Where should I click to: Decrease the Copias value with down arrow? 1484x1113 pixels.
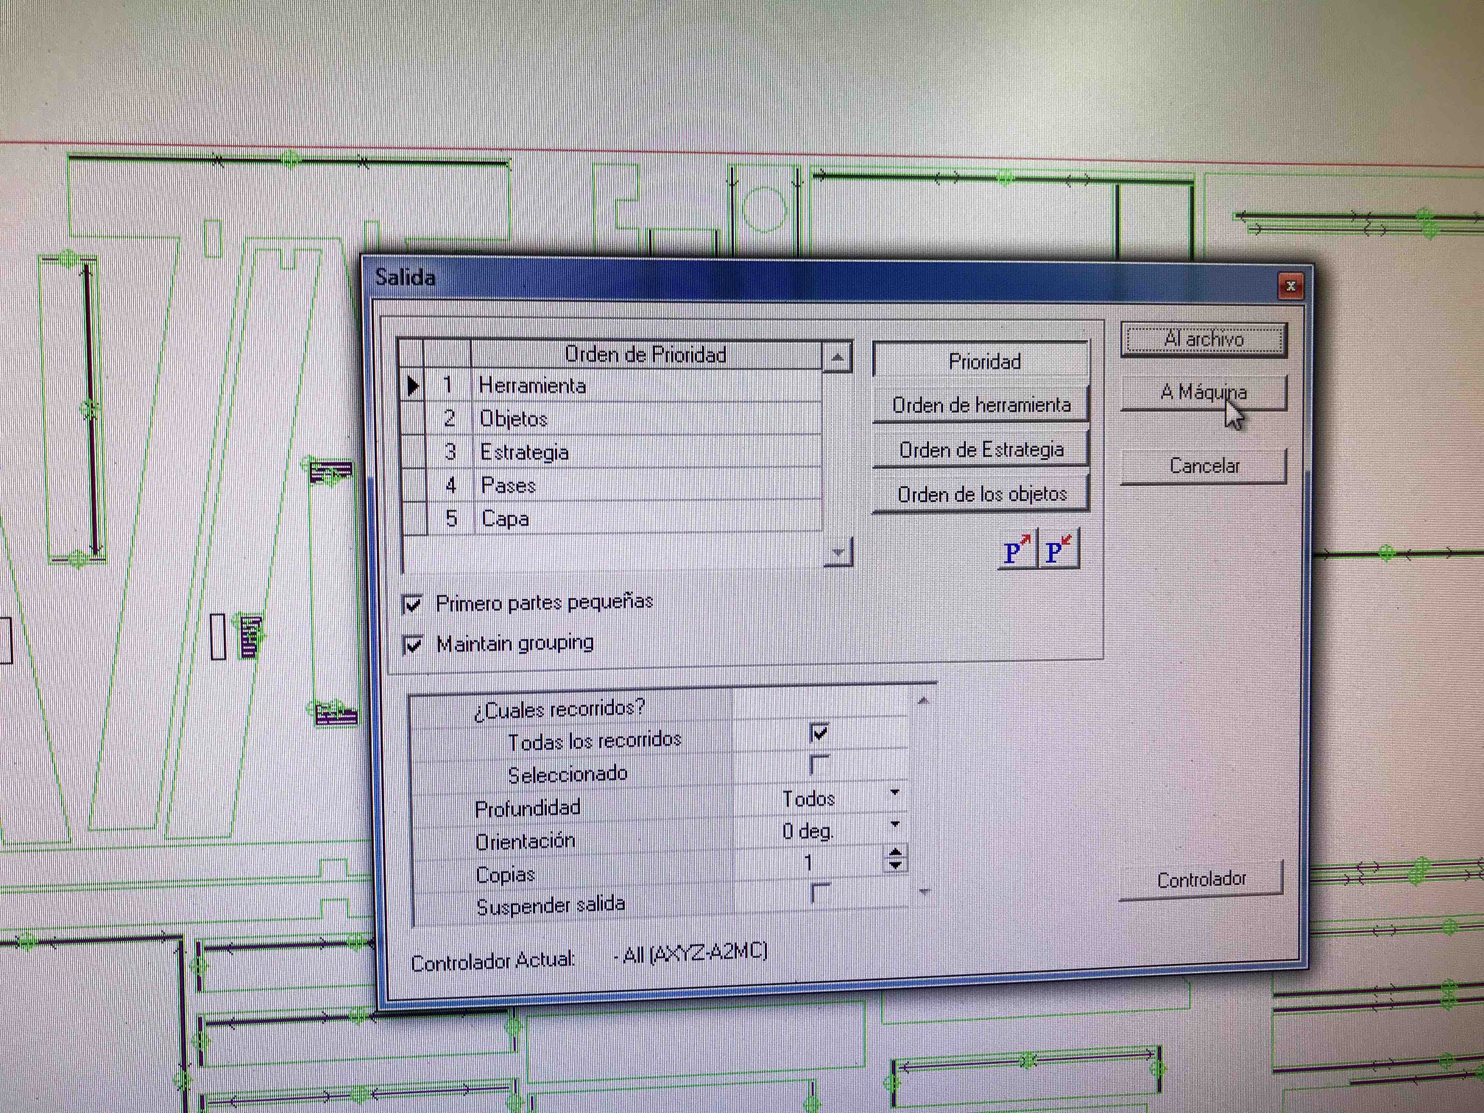click(895, 866)
